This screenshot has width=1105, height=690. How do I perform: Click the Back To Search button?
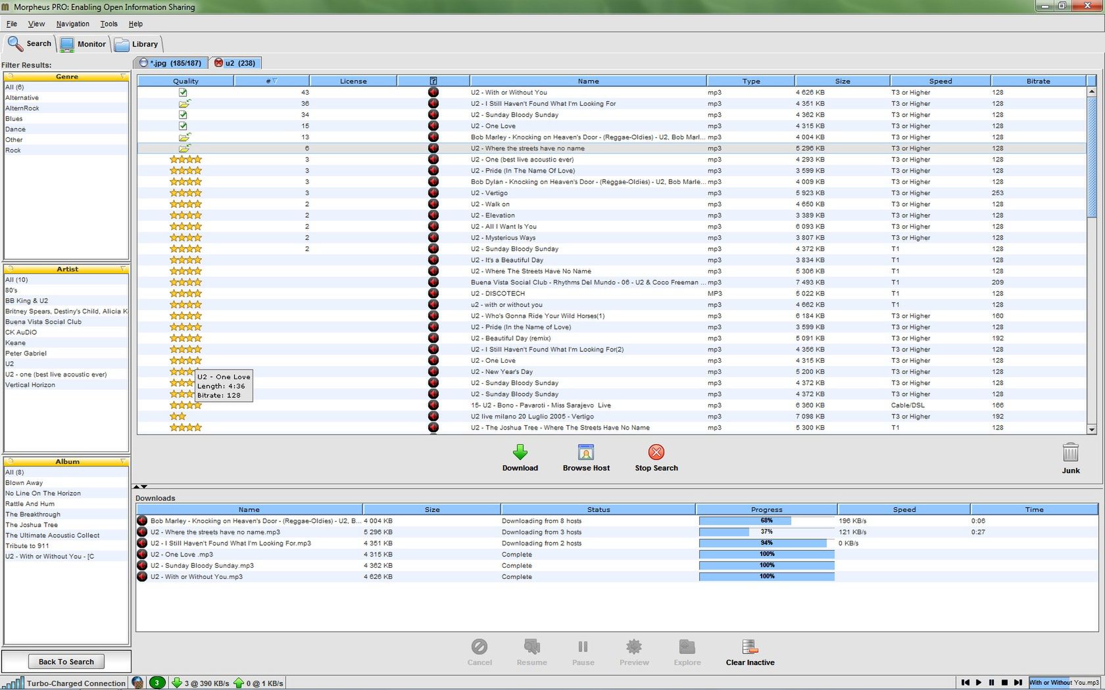[x=66, y=662]
